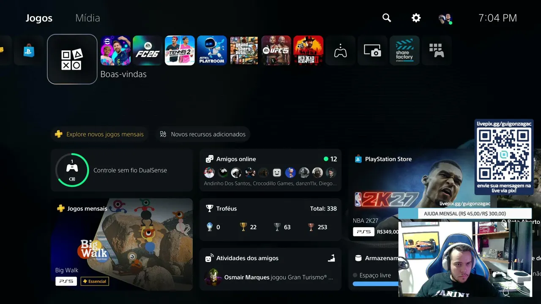The width and height of the screenshot is (541, 304).
Task: Select the controller icon tile after Red Dead
Action: (x=341, y=51)
